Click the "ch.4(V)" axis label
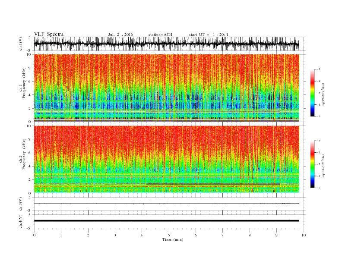The width and height of the screenshot is (342, 264). pyautogui.click(x=21, y=221)
